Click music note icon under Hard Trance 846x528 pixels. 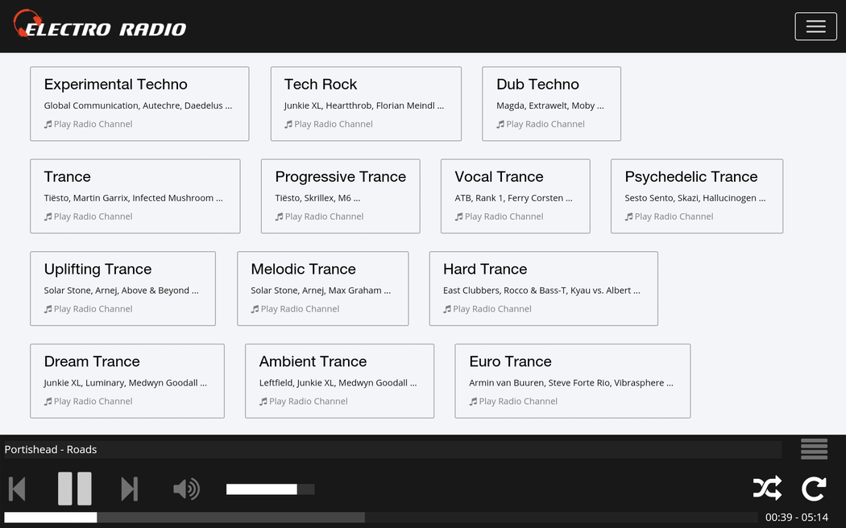447,309
